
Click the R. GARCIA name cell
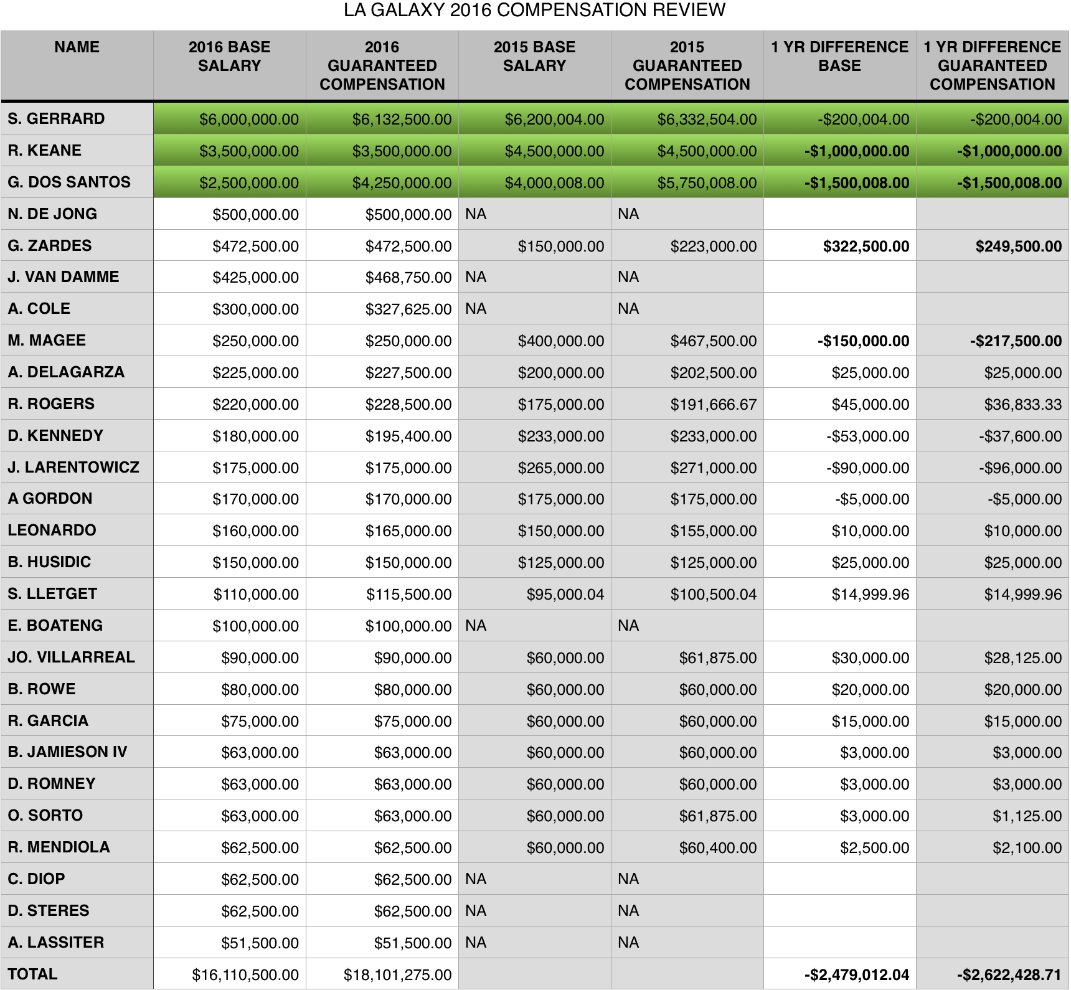pyautogui.click(x=77, y=720)
